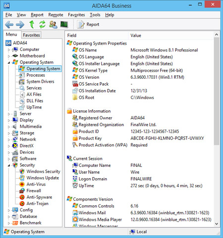
Task: Select the UpTime icon under Operating System
Action: (22, 107)
